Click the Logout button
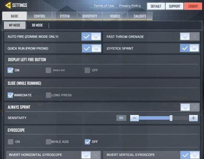Screen dimensions: 204x159 (193, 6)
